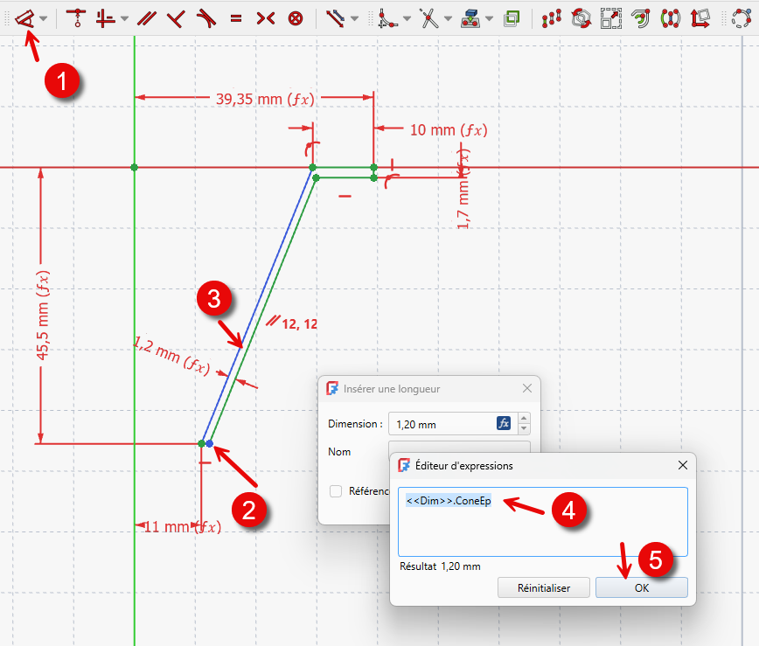Increase Dimension value with up stepper arrow

click(525, 419)
